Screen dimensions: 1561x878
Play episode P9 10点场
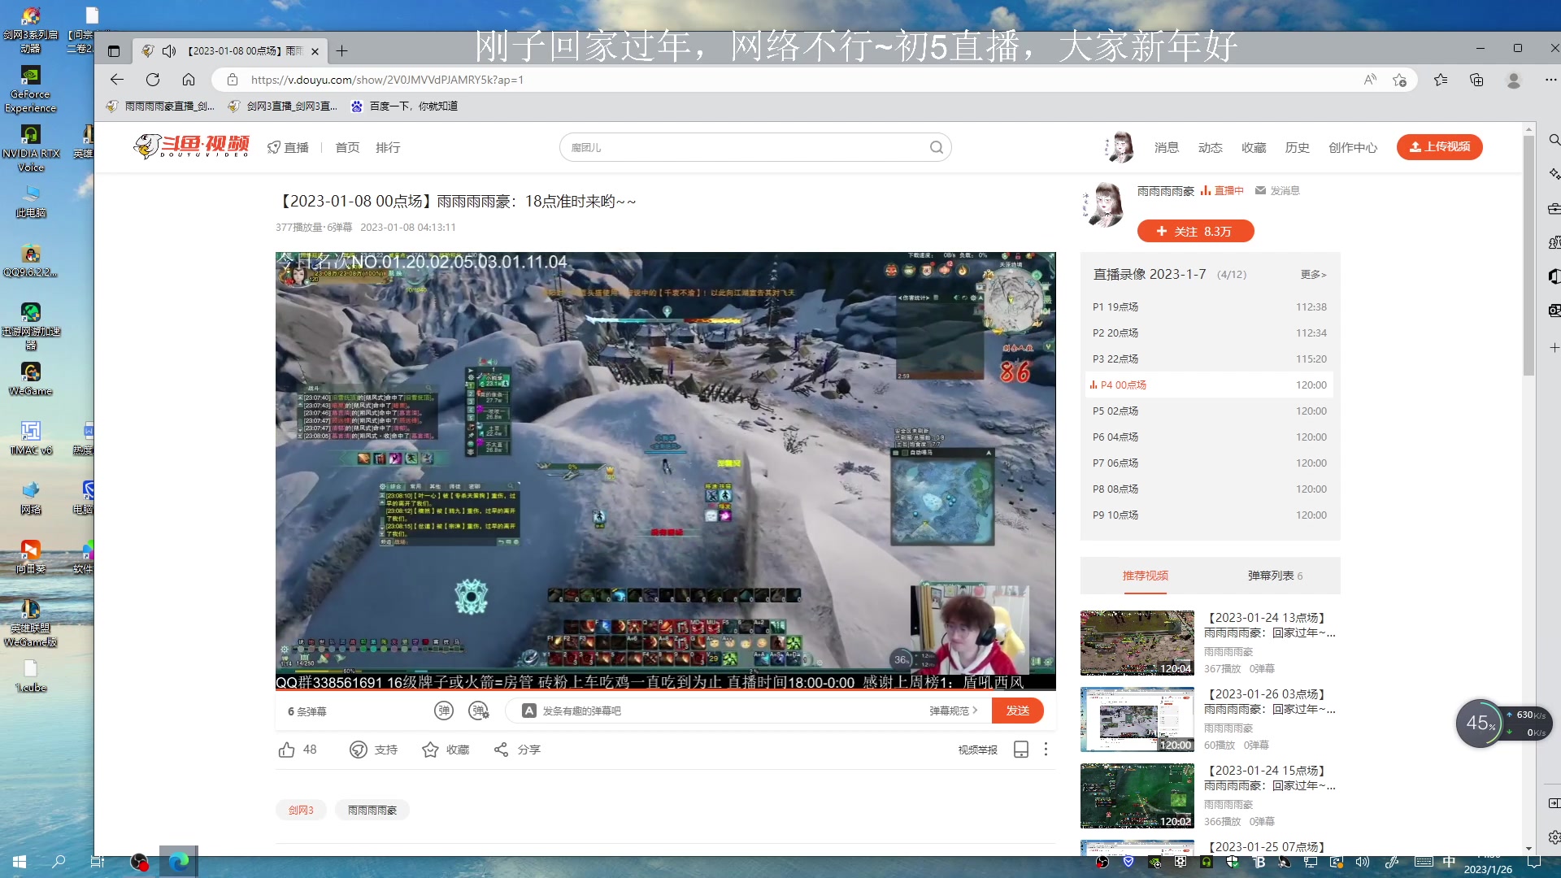(x=1209, y=515)
